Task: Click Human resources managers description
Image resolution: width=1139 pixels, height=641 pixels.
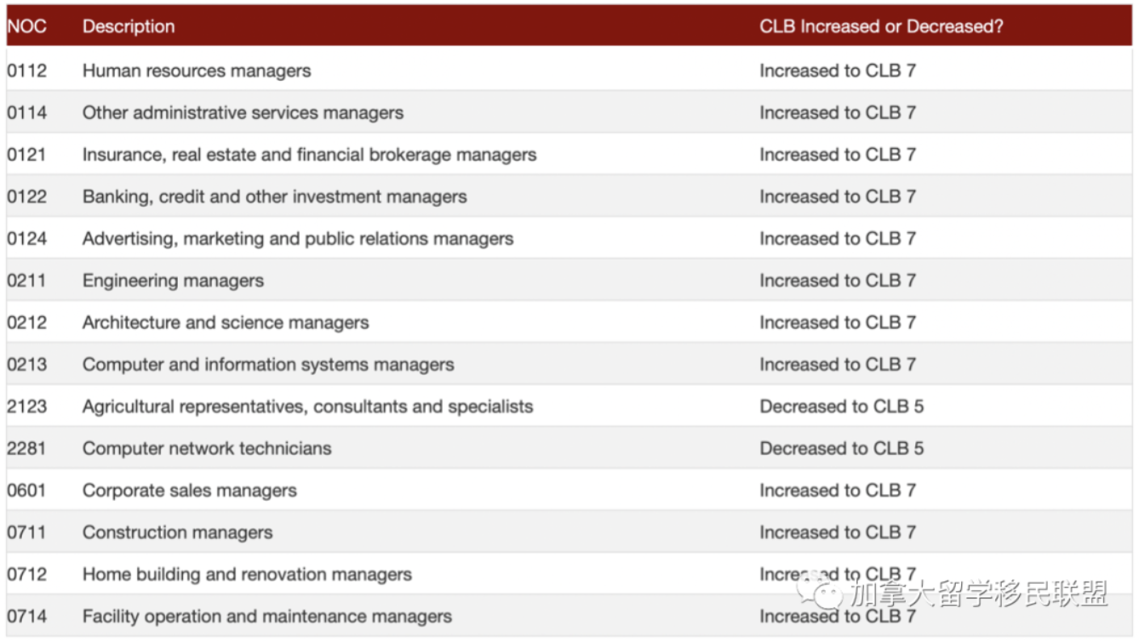Action: click(197, 71)
